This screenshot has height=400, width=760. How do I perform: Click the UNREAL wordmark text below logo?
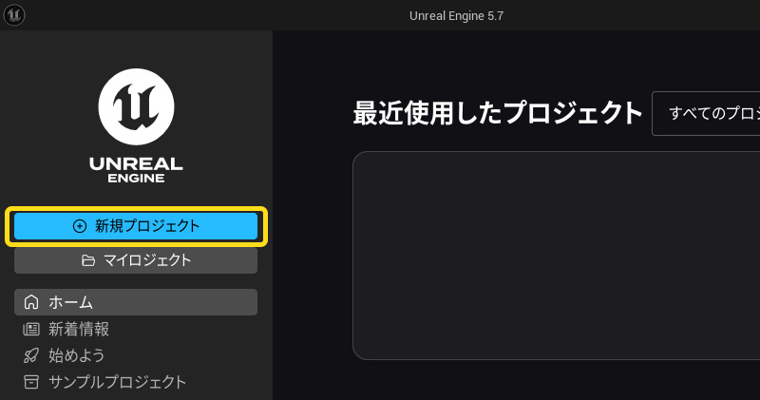[x=136, y=163]
